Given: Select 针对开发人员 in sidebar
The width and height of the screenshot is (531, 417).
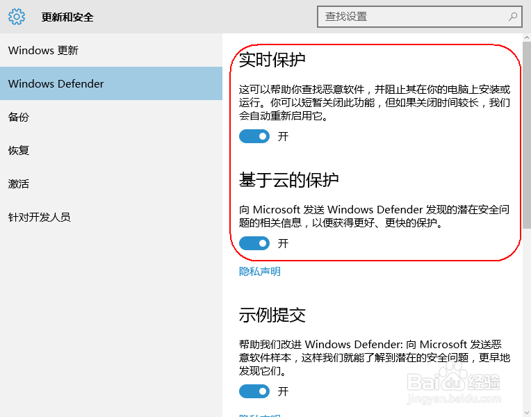Looking at the screenshot, I should tap(111, 217).
